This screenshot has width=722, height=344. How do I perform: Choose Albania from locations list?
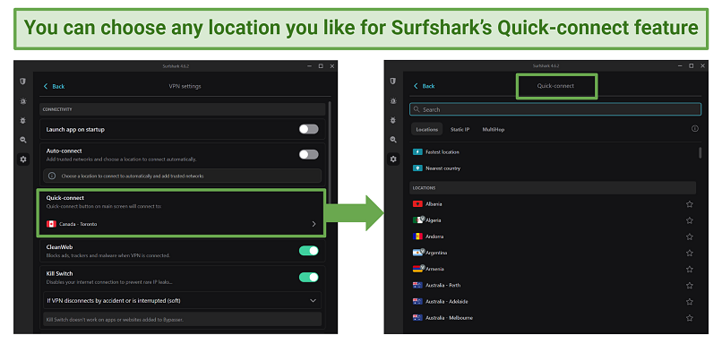434,204
